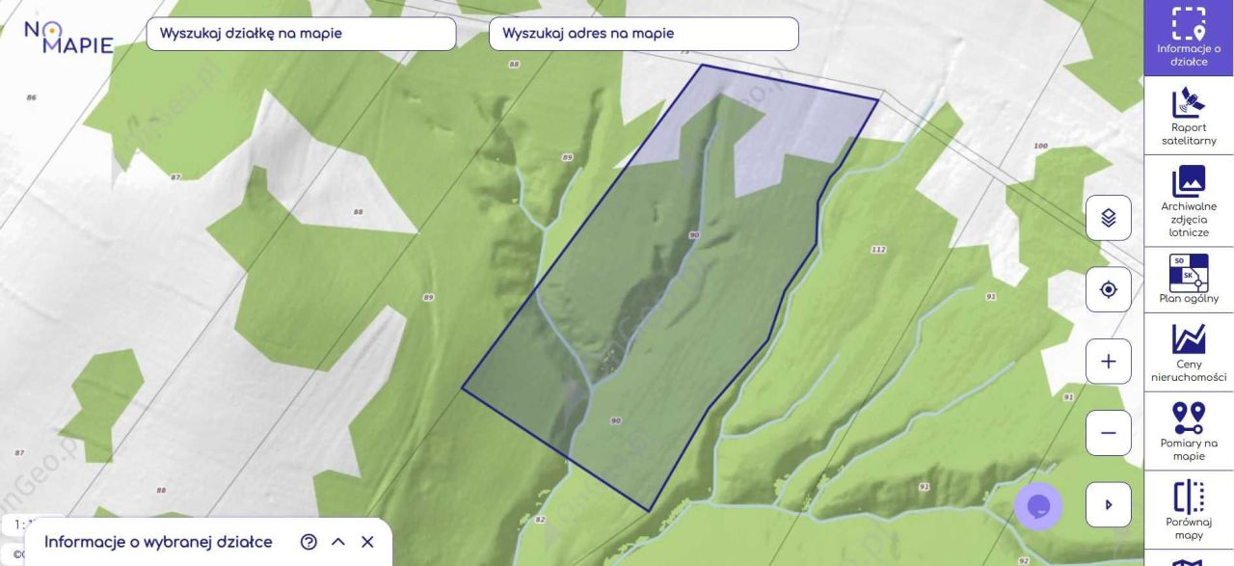The width and height of the screenshot is (1234, 566).
Task: Open Porównaj mapy tool
Action: (x=1189, y=510)
